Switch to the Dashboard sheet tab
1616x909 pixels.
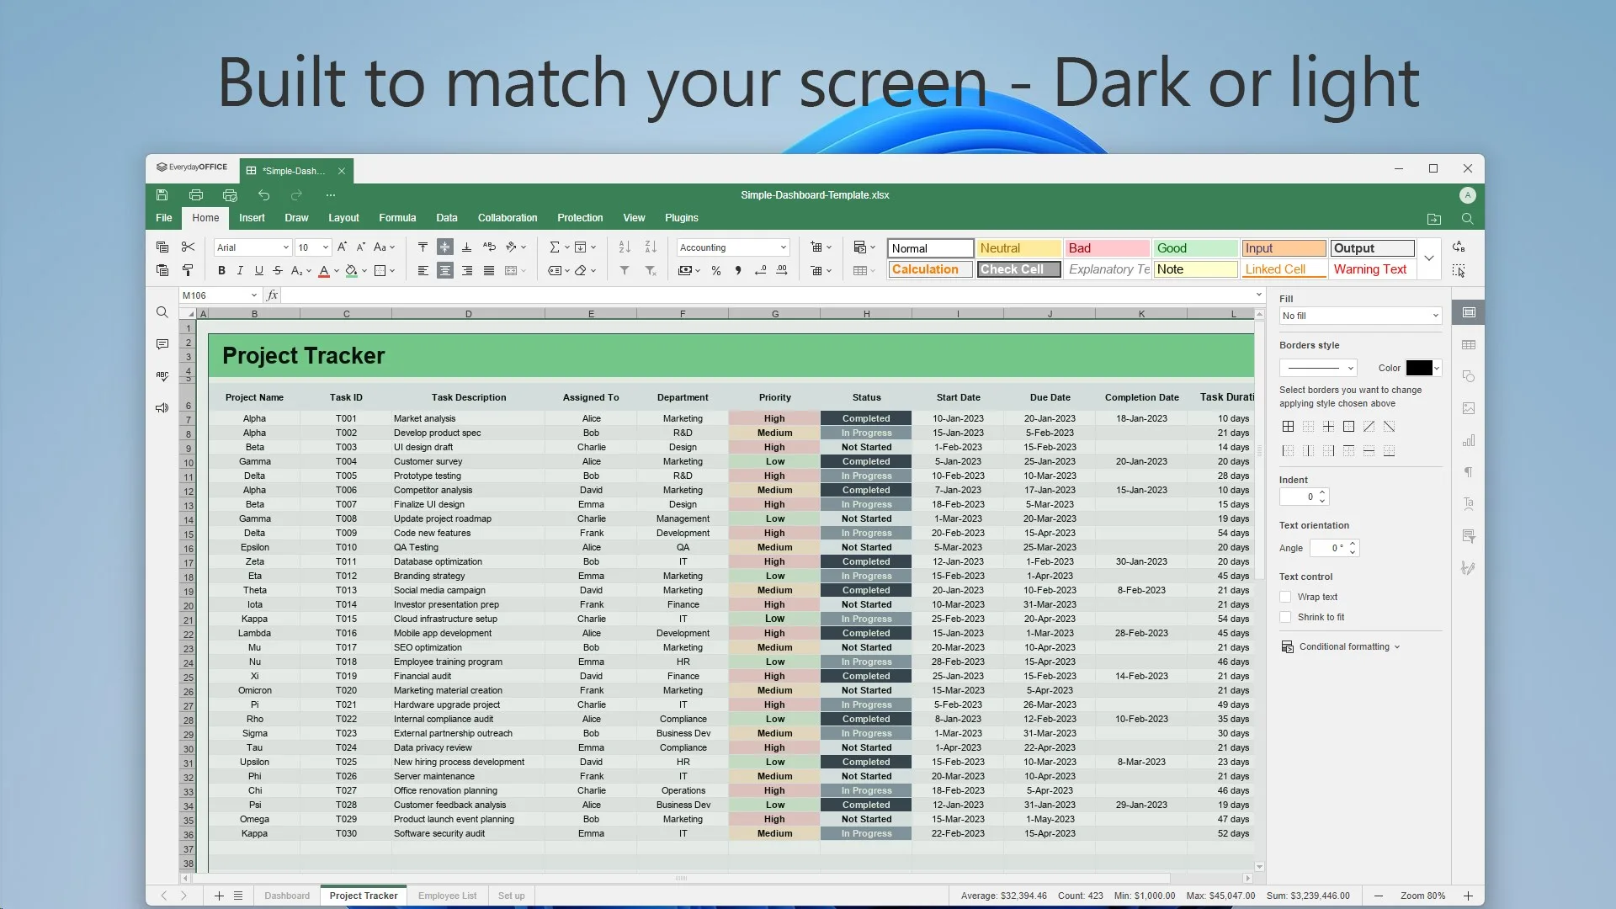[287, 896]
